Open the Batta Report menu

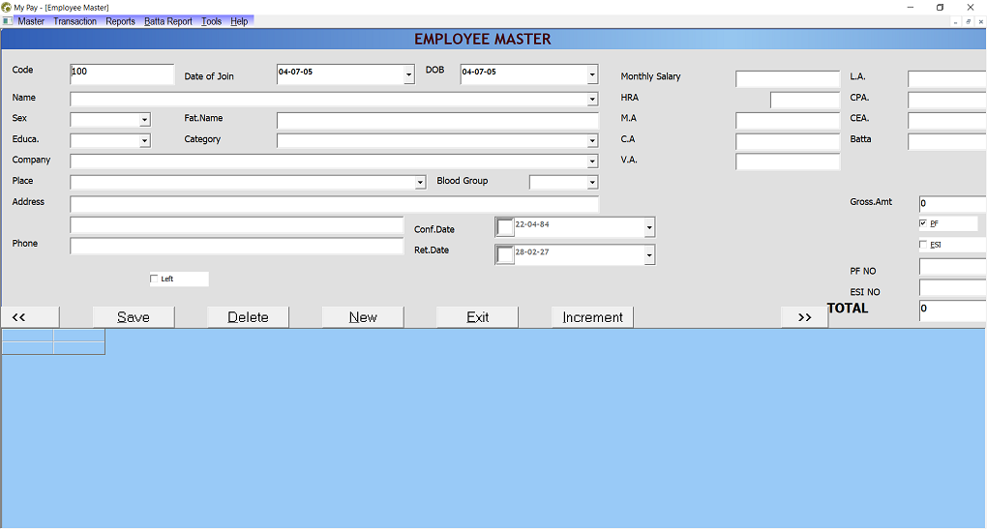click(168, 21)
